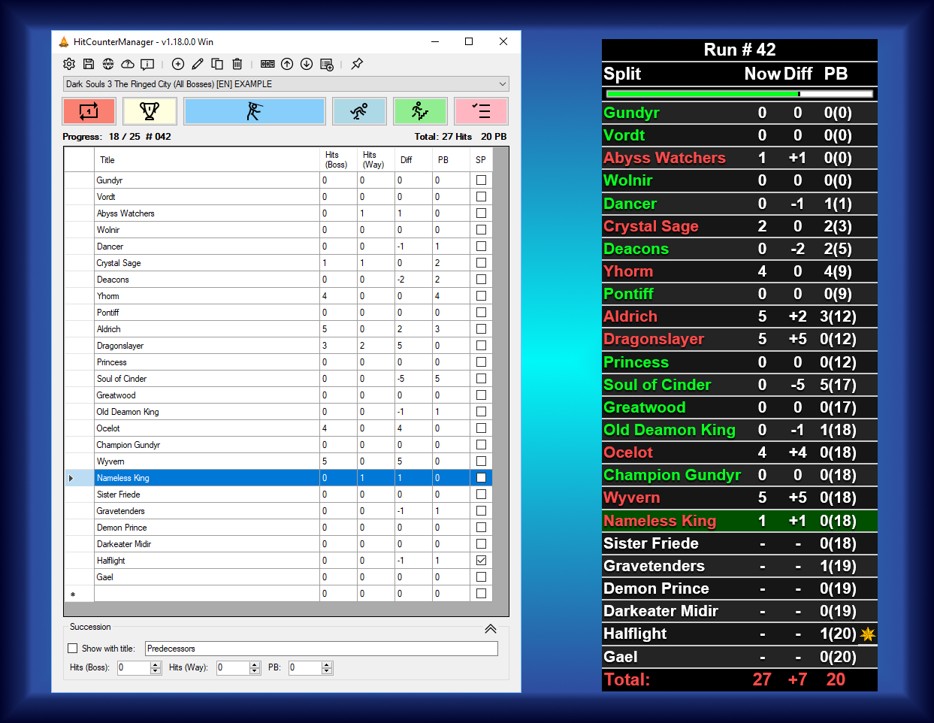Click Wyvern's Hits (Boss) cell value 5
934x723 pixels.
(x=338, y=461)
